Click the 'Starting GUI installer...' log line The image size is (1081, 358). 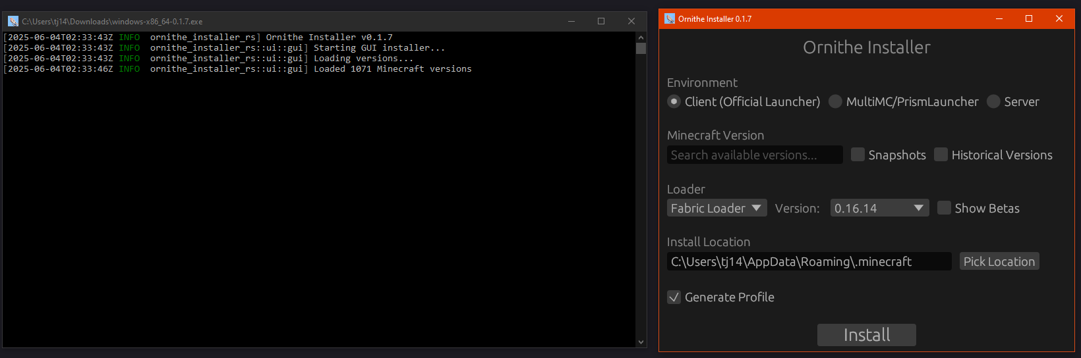tap(224, 48)
